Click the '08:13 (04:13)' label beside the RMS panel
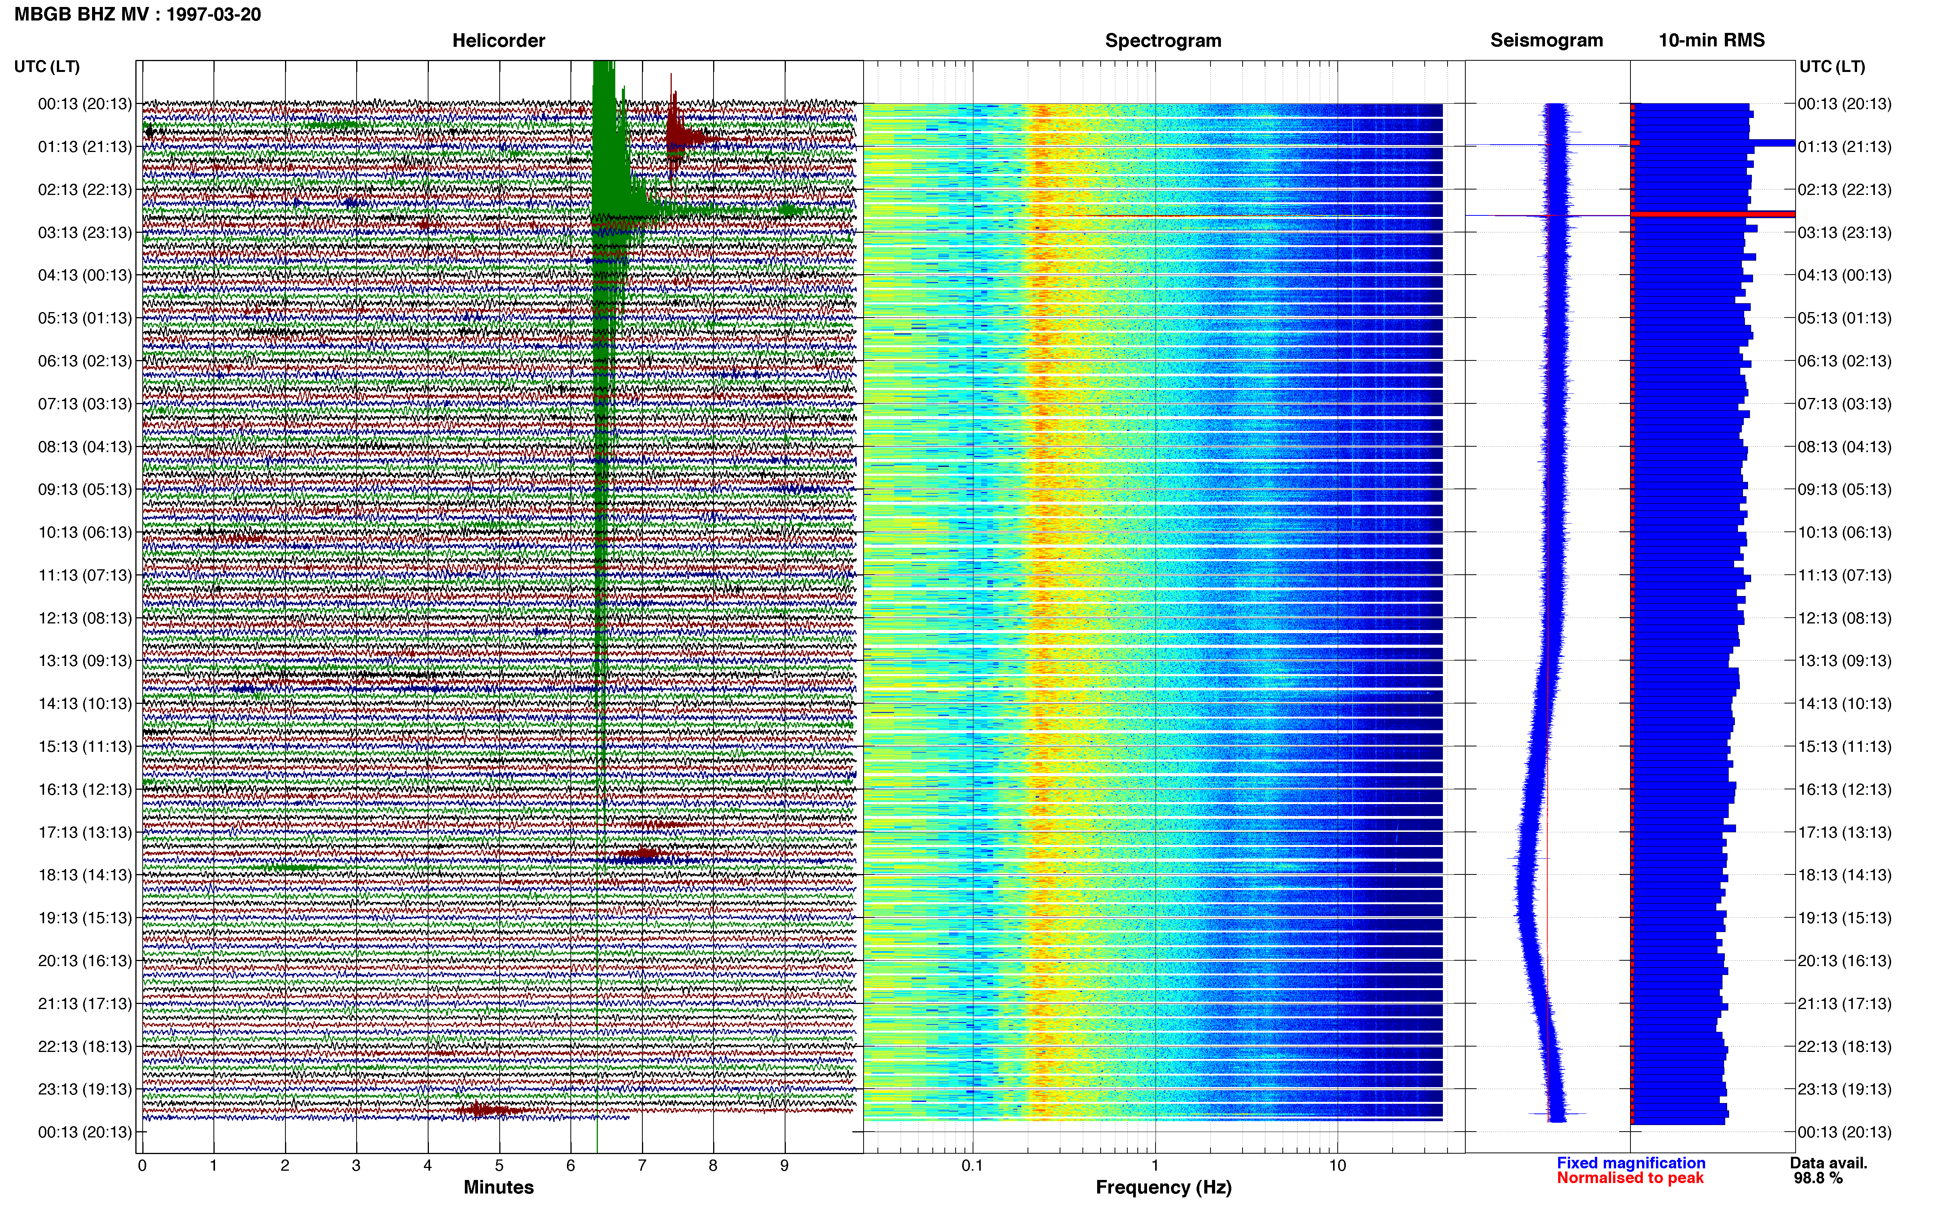The width and height of the screenshot is (1941, 1214). pos(1845,446)
